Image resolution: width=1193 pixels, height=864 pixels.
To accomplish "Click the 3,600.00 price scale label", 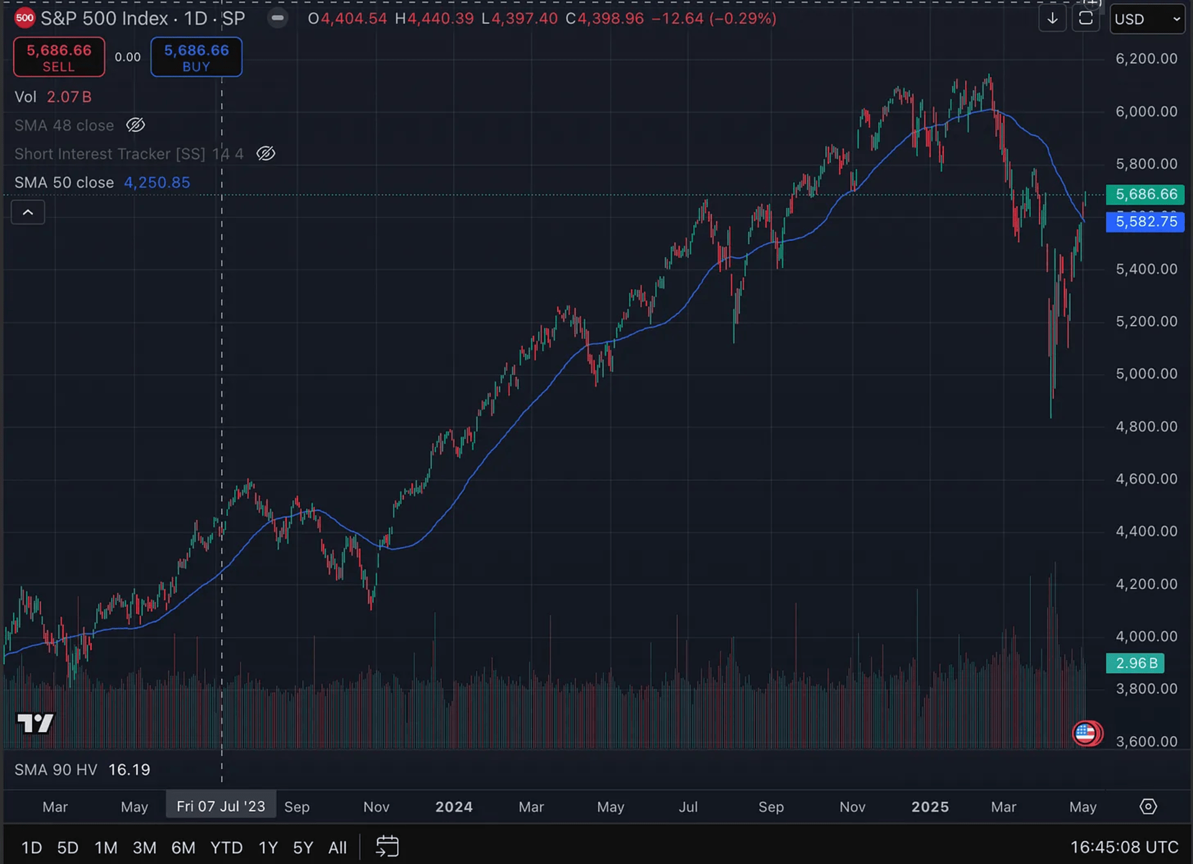I will (1146, 741).
